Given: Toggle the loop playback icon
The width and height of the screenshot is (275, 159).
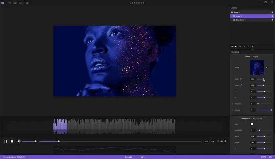Looking at the screenshot, I should coord(218,141).
